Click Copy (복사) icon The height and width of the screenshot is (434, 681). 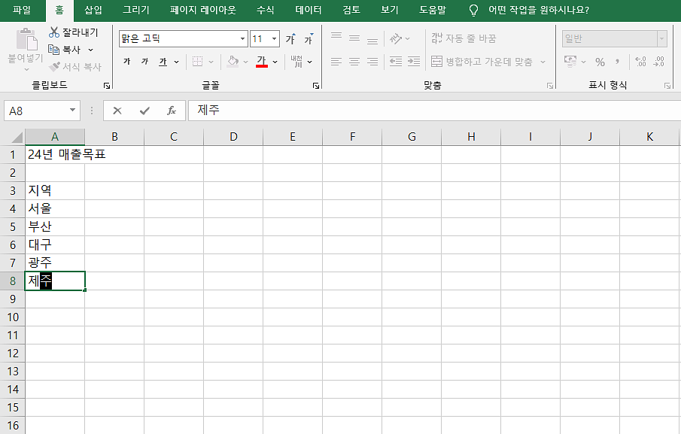[x=54, y=50]
